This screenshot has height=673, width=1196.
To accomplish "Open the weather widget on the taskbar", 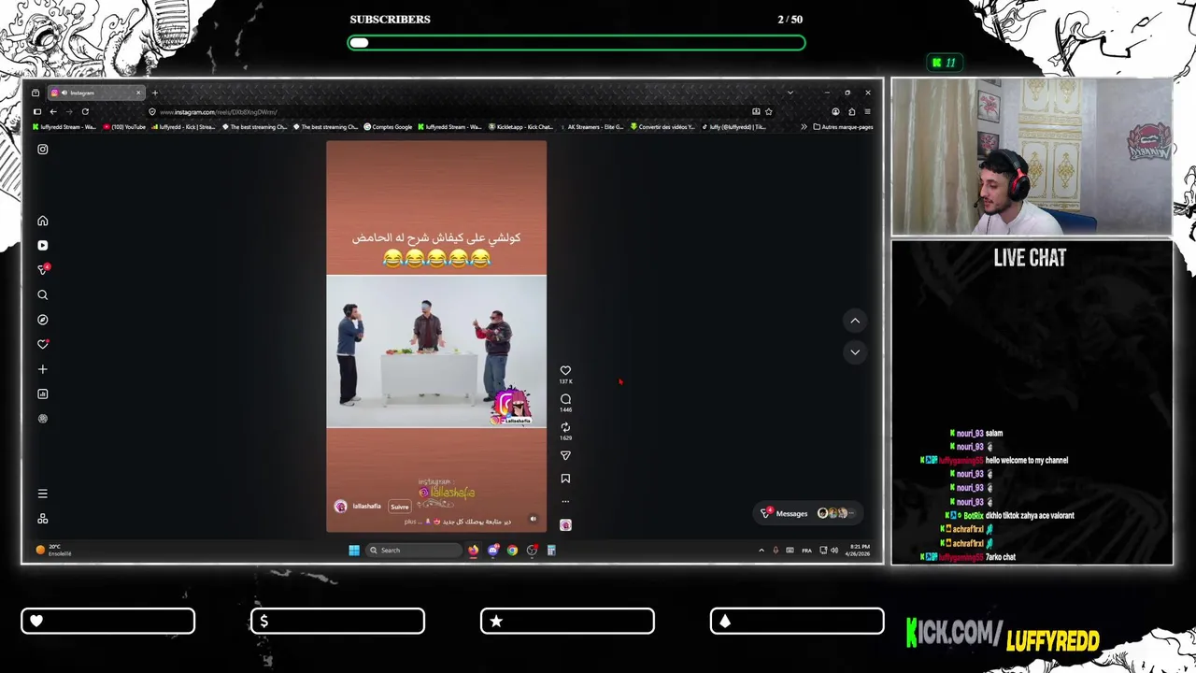I will point(54,550).
